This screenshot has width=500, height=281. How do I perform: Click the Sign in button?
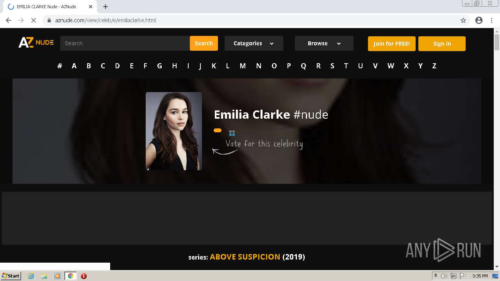pyautogui.click(x=442, y=44)
